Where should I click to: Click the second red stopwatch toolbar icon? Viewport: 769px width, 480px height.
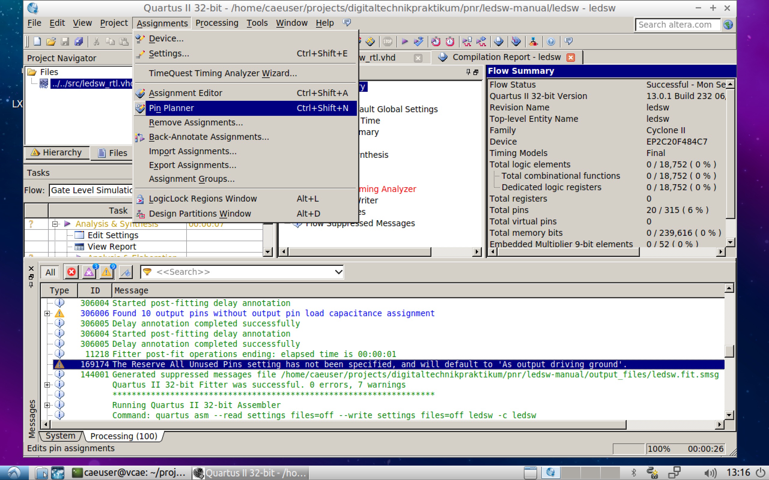tap(450, 42)
